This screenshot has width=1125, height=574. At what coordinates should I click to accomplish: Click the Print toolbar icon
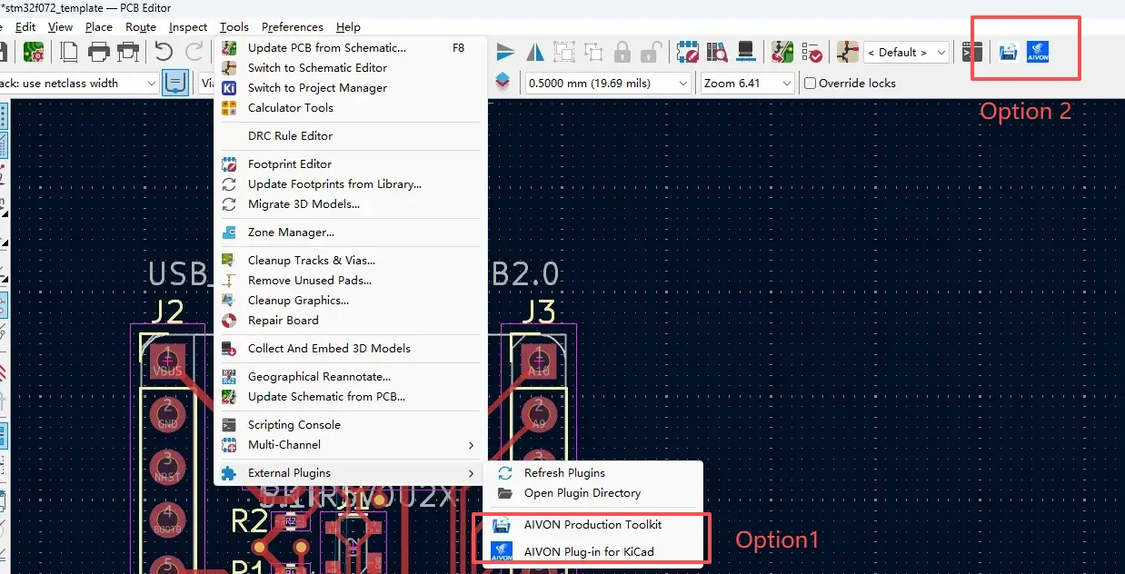[x=98, y=52]
